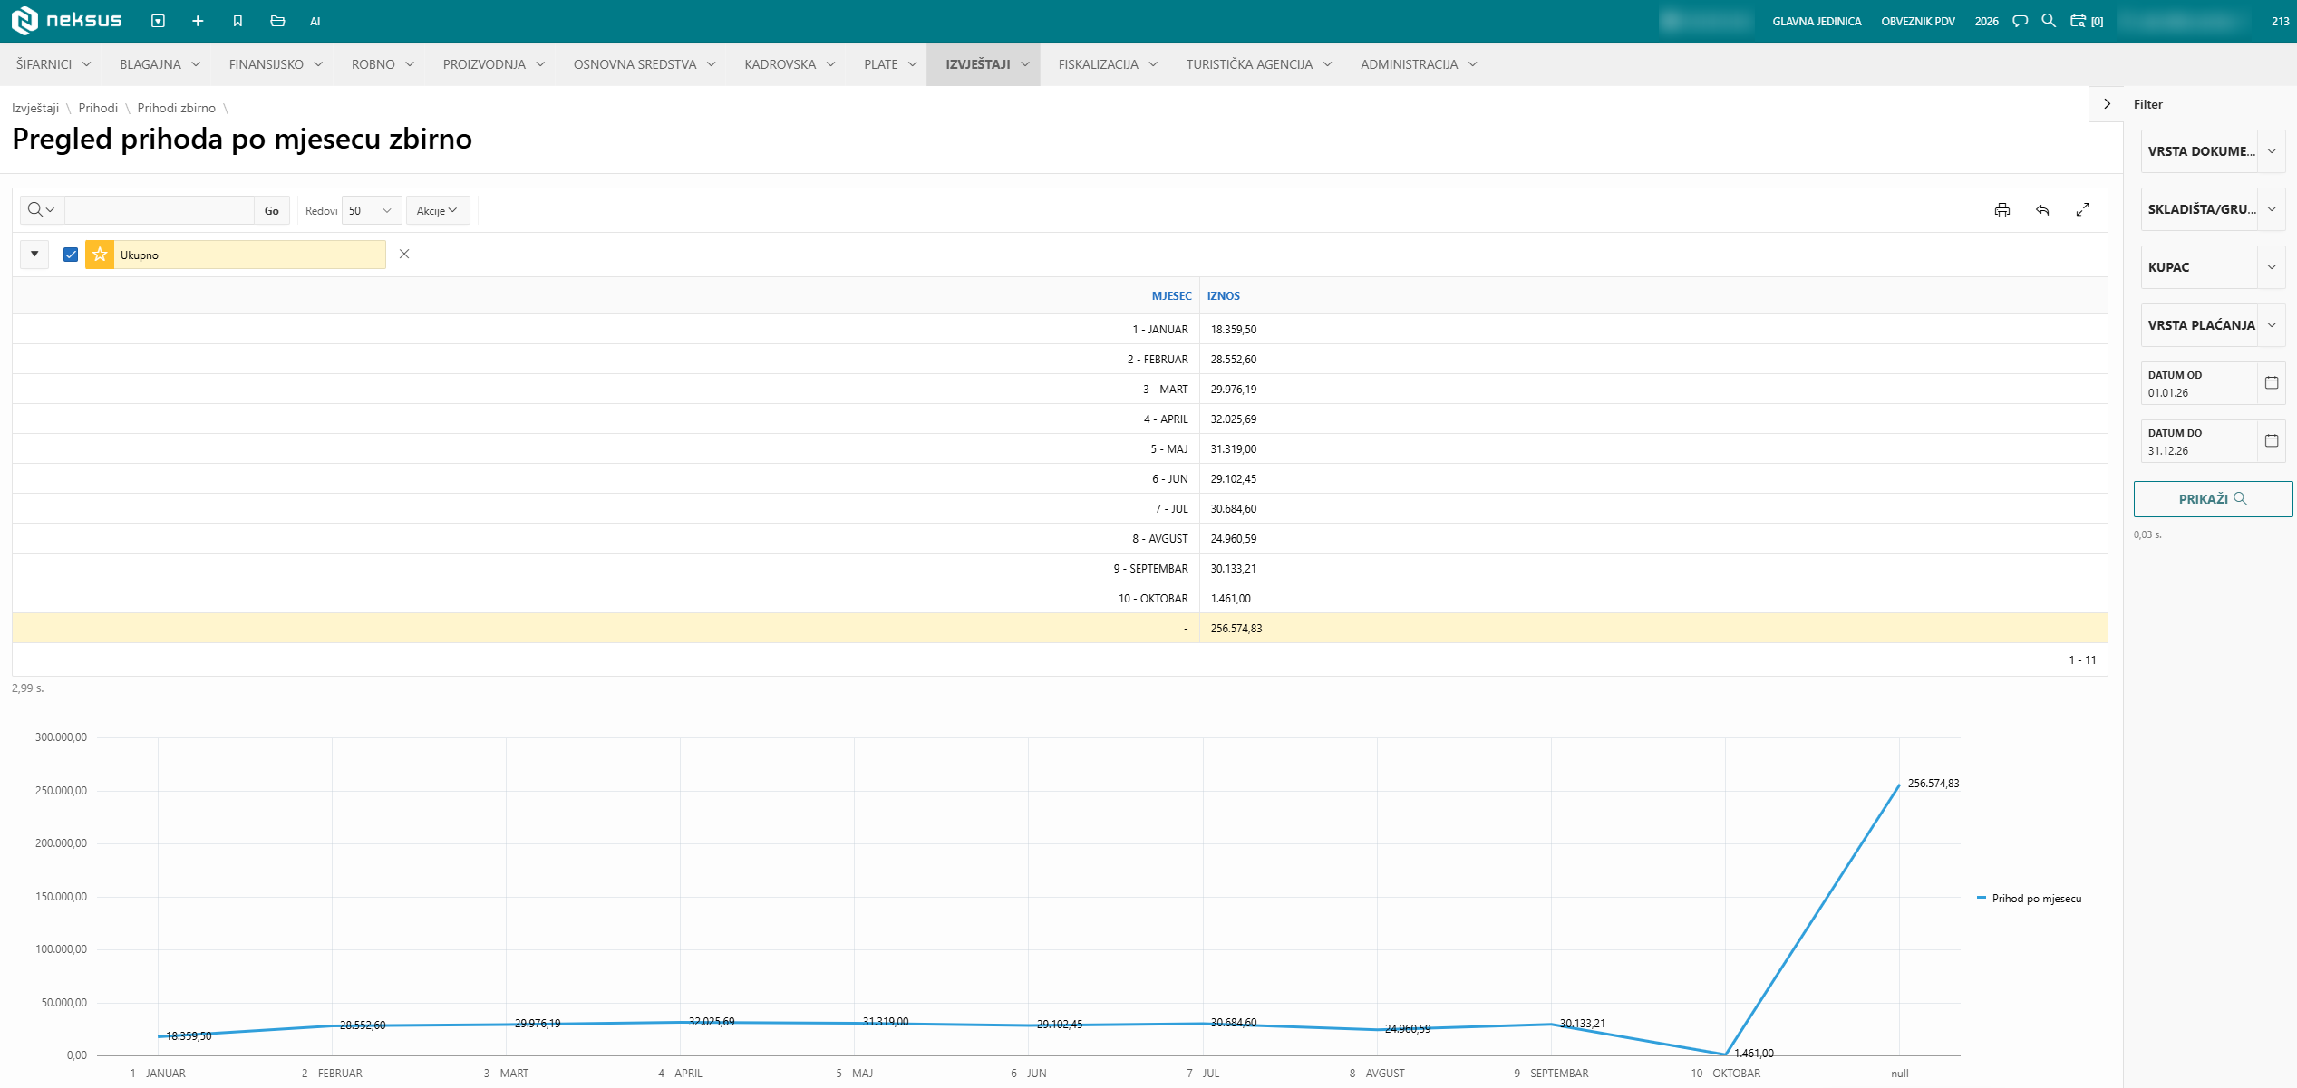Click the search magnifier in top bar

pos(2049,21)
